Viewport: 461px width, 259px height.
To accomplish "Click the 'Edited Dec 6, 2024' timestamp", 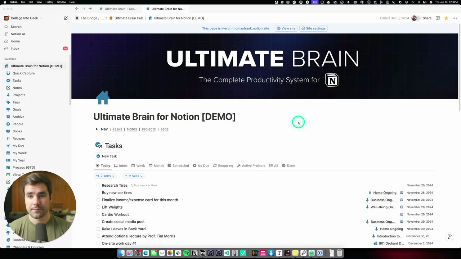I will click(394, 18).
